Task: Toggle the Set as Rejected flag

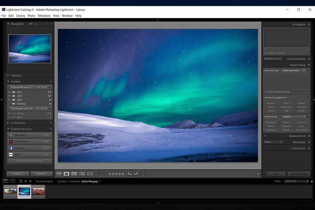Action: pyautogui.click(x=104, y=174)
